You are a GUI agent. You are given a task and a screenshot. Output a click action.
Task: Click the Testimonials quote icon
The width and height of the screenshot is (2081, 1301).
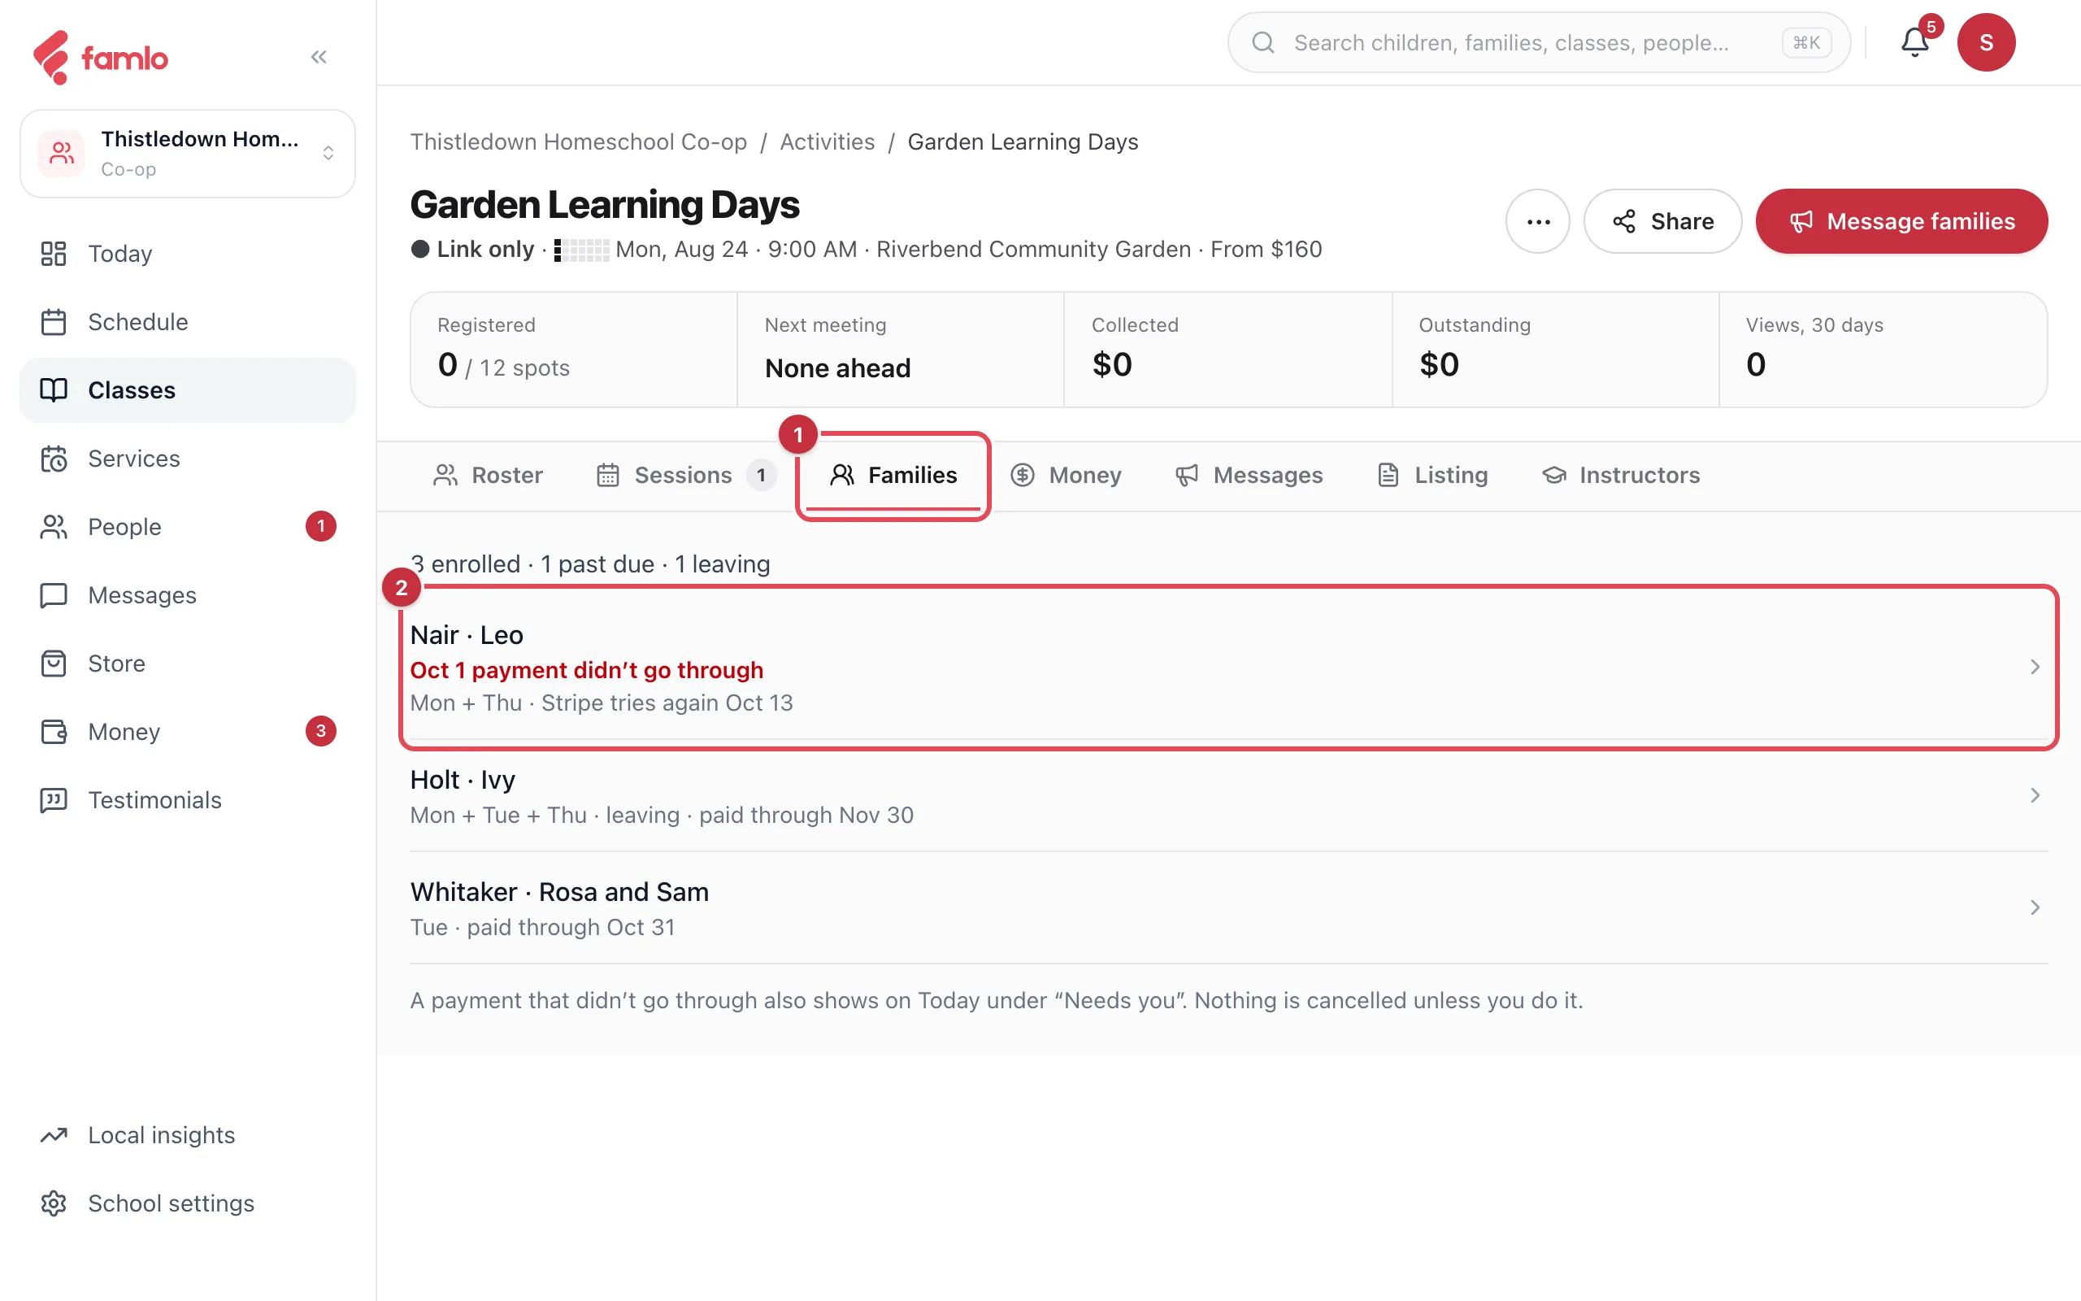pyautogui.click(x=54, y=800)
